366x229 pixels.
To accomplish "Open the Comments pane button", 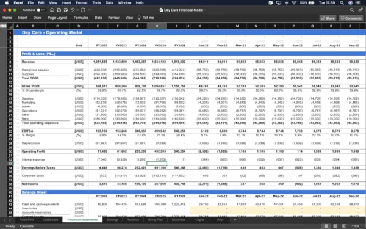I will click(351, 18).
